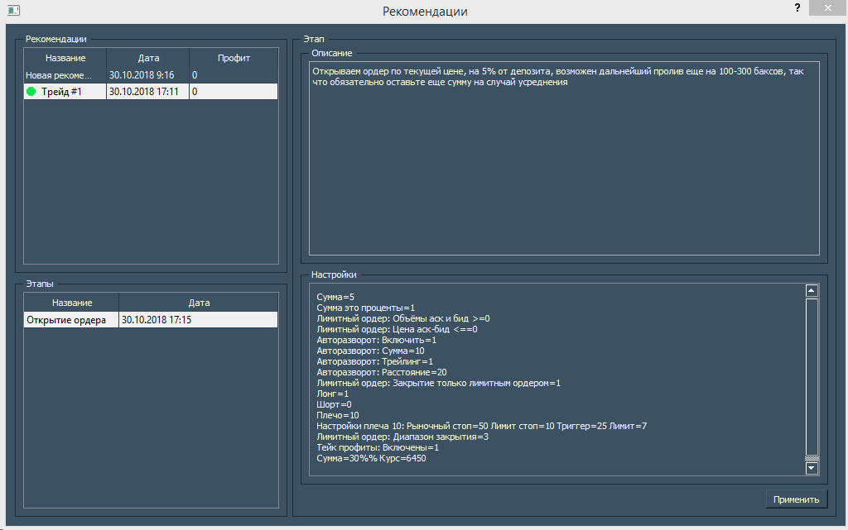848x530 pixels.
Task: Click inside the Настройки text box
Action: pos(555,380)
